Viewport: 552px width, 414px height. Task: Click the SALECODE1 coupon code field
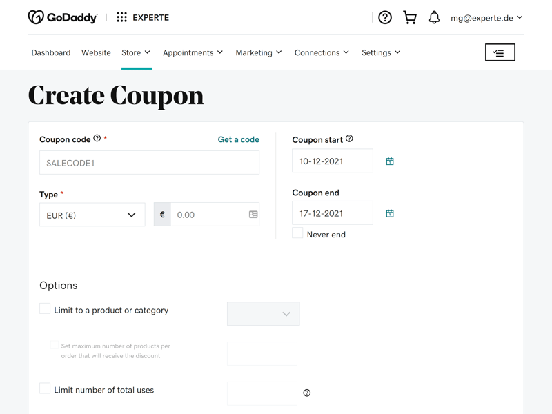click(x=149, y=163)
